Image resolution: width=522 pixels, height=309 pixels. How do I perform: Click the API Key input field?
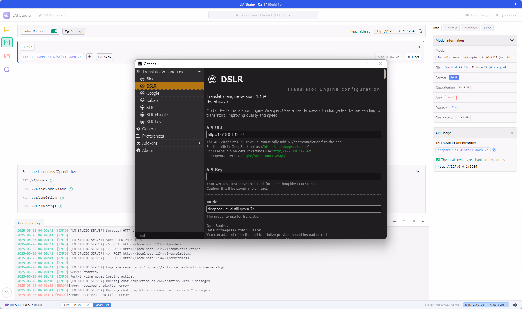coord(293,176)
